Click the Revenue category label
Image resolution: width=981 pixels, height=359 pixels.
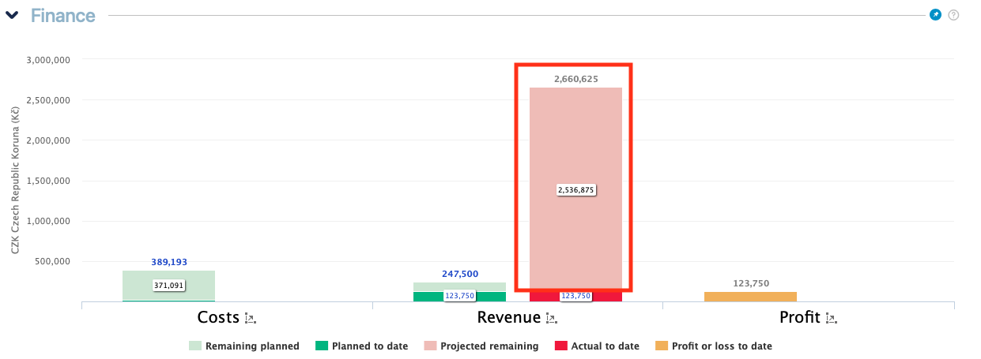(508, 318)
